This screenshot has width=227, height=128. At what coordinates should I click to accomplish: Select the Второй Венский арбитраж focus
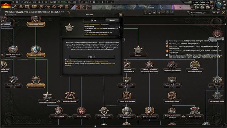coord(104,113)
